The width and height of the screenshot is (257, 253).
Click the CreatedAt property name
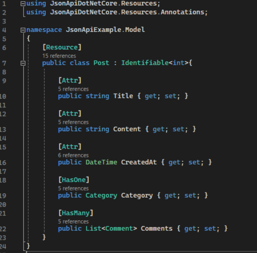[x=139, y=162]
